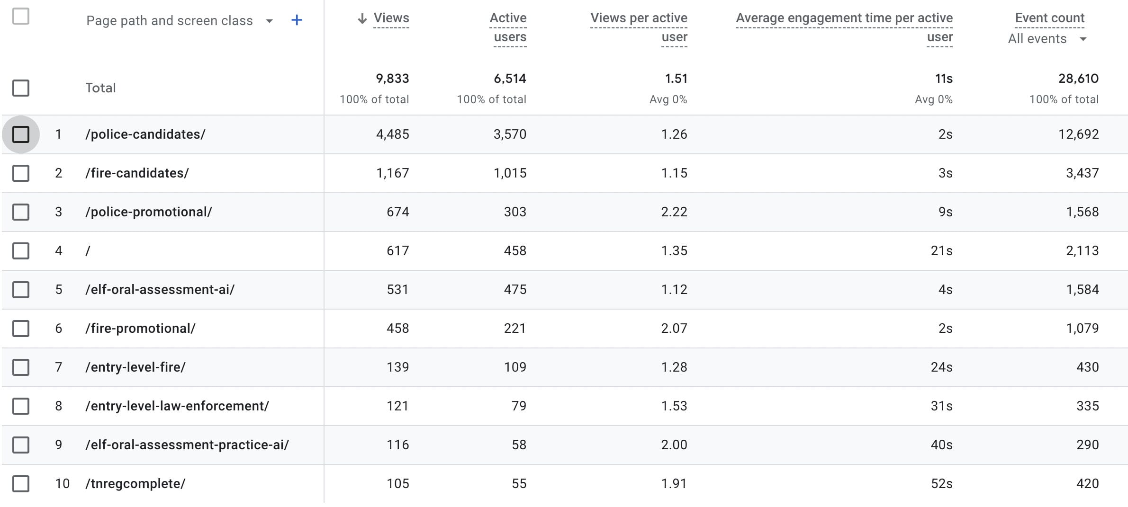Image resolution: width=1128 pixels, height=507 pixels.
Task: Expand the All events dropdown
Action: coord(1083,39)
